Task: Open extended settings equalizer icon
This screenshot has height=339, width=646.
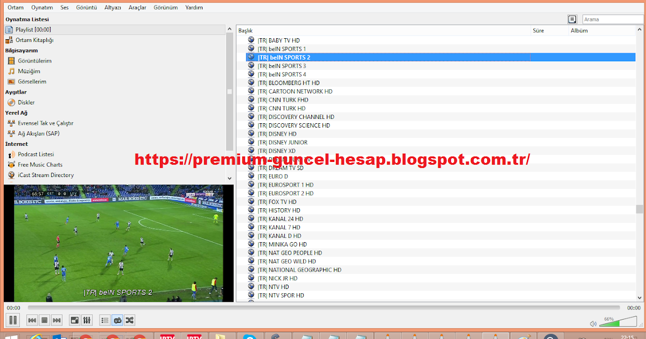Action: [x=87, y=320]
